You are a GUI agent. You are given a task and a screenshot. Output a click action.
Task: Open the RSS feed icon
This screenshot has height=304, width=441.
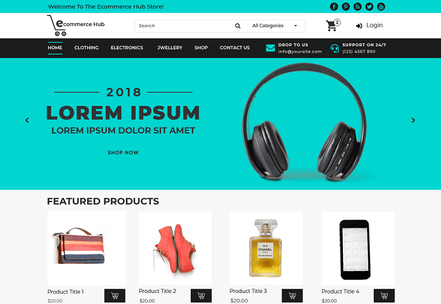(x=357, y=7)
